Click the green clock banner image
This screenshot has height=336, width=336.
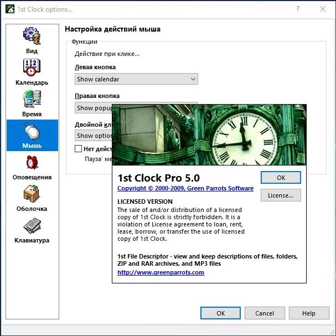209,135
